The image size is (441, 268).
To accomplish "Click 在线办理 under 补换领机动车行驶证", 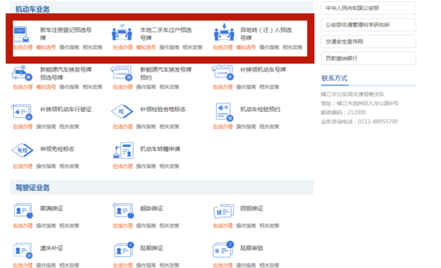I will click(x=23, y=127).
